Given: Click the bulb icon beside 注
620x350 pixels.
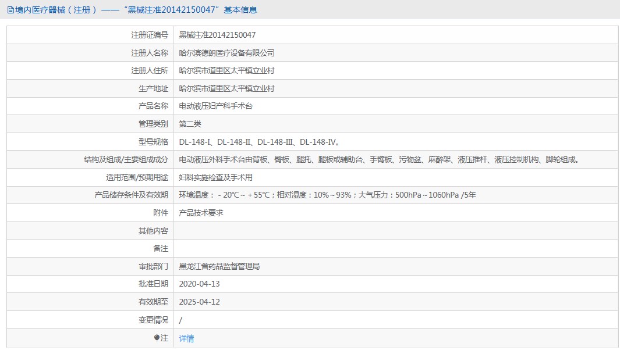Looking at the screenshot, I should [x=157, y=338].
